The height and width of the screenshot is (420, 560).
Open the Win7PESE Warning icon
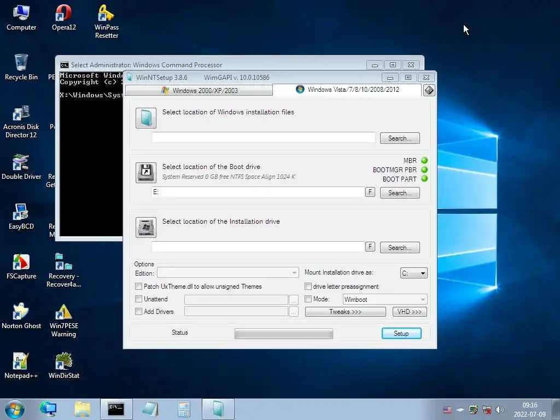tap(63, 320)
